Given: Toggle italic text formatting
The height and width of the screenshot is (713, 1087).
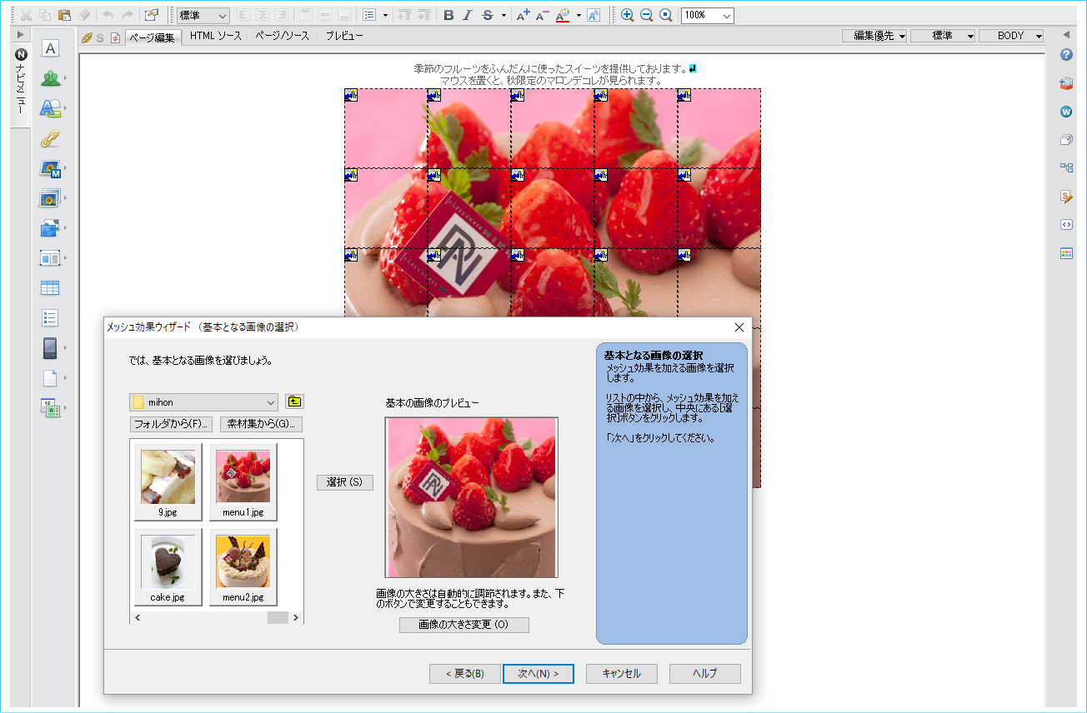Looking at the screenshot, I should (467, 15).
